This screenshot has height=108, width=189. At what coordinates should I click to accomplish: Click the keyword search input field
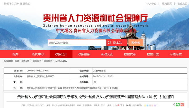(x=77, y=43)
